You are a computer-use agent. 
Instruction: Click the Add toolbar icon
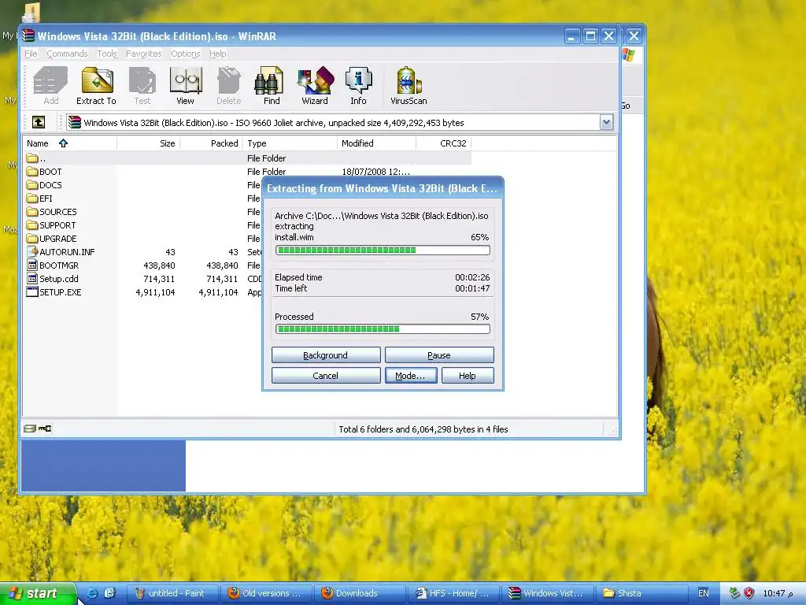pos(50,85)
